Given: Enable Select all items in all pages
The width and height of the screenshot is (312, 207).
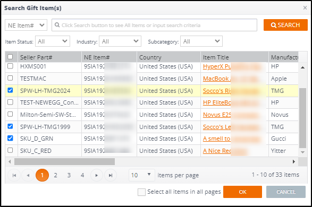Looking at the screenshot, I should tap(141, 192).
